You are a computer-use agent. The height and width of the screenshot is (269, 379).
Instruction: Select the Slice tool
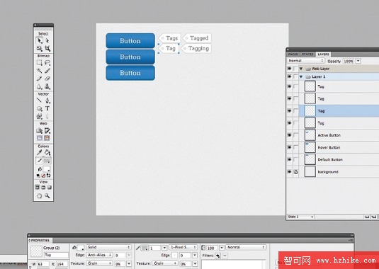point(47,131)
